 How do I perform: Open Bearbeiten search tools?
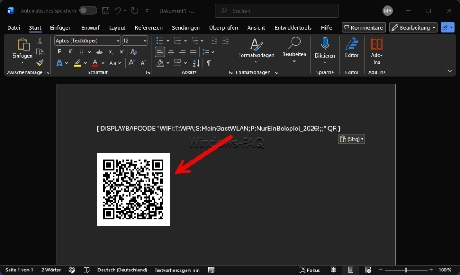pyautogui.click(x=294, y=50)
